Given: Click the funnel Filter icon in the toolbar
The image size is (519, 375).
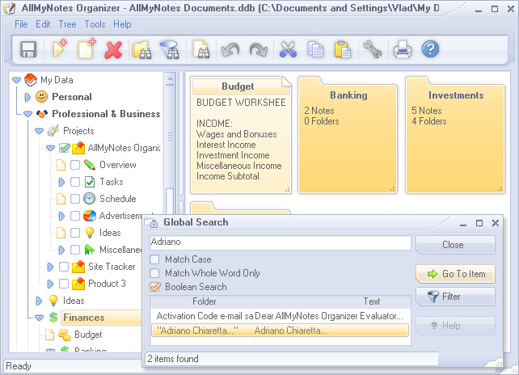Looking at the screenshot, I should (x=170, y=50).
